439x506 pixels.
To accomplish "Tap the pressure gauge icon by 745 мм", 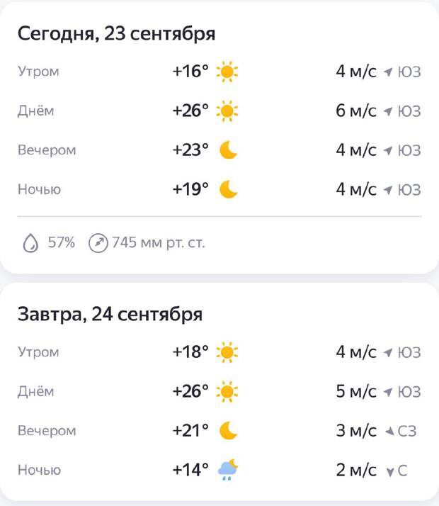I will (98, 243).
